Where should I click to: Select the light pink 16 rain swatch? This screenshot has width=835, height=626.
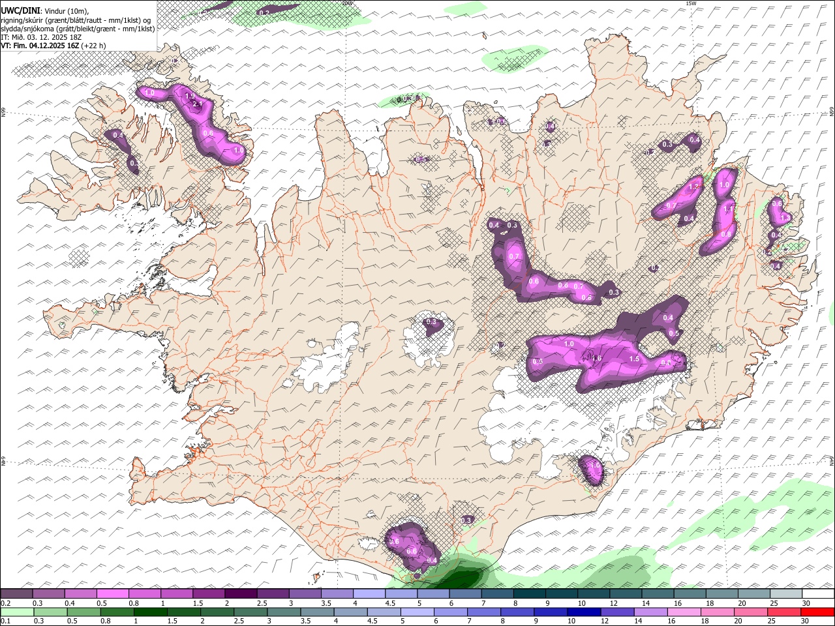point(683,612)
